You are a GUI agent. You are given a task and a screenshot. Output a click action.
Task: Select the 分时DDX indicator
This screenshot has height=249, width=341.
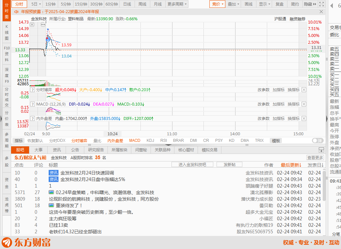(x=57, y=141)
